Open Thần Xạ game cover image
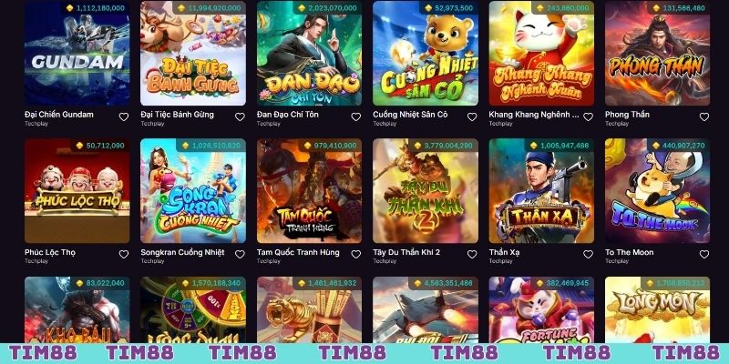Image resolution: width=729 pixels, height=364 pixels. pos(541,191)
